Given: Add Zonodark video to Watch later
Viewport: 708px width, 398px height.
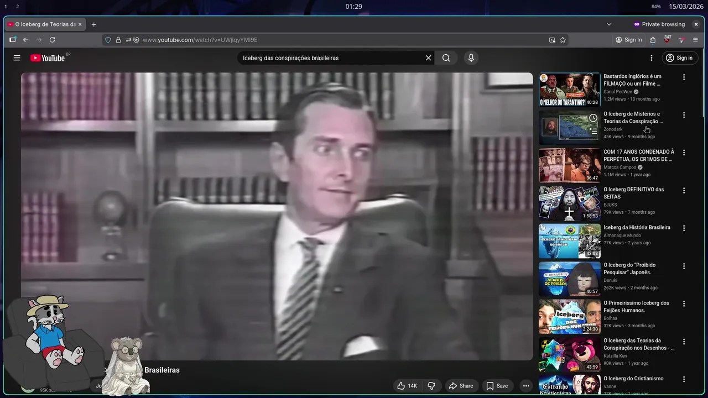Looking at the screenshot, I should click(593, 118).
